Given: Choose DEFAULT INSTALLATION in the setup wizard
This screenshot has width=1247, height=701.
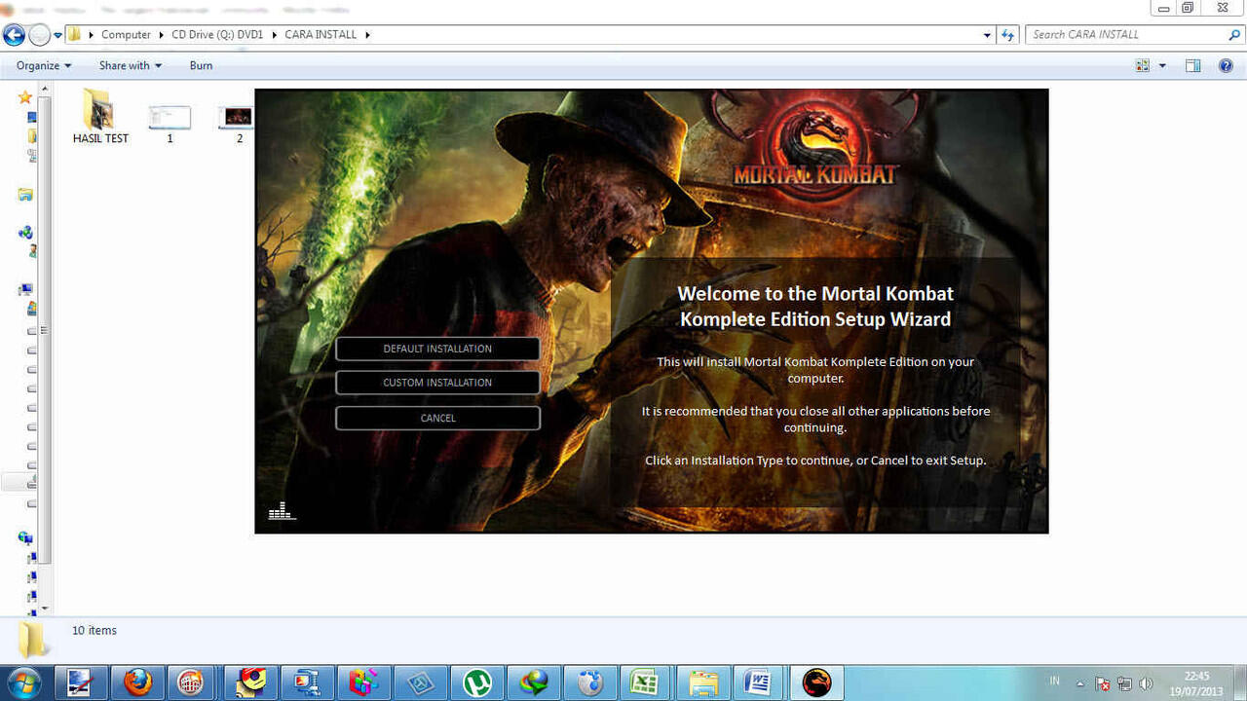Looking at the screenshot, I should click(x=437, y=349).
